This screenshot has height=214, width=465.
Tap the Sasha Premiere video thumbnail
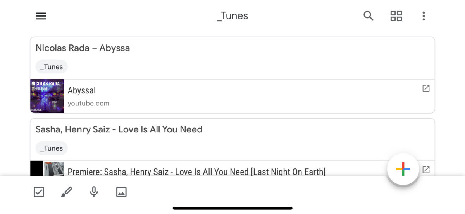[48, 169]
